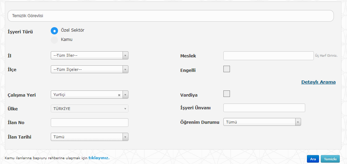Viewport: 347px width, 164px height.
Task: Select the Özel Sektör radio button
Action: tap(54, 31)
